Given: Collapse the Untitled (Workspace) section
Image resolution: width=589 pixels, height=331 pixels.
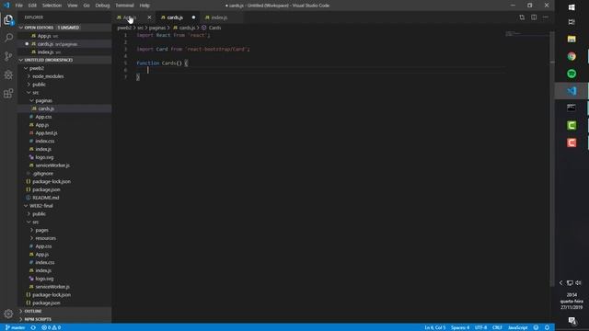Looking at the screenshot, I should (21, 60).
